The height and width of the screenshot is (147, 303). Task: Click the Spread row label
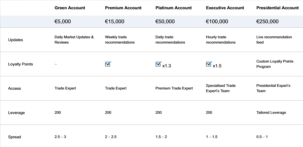[x=15, y=137]
